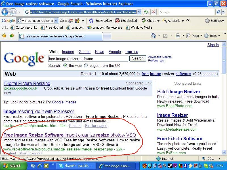Expand the Print options dropdown arrow

click(x=183, y=36)
